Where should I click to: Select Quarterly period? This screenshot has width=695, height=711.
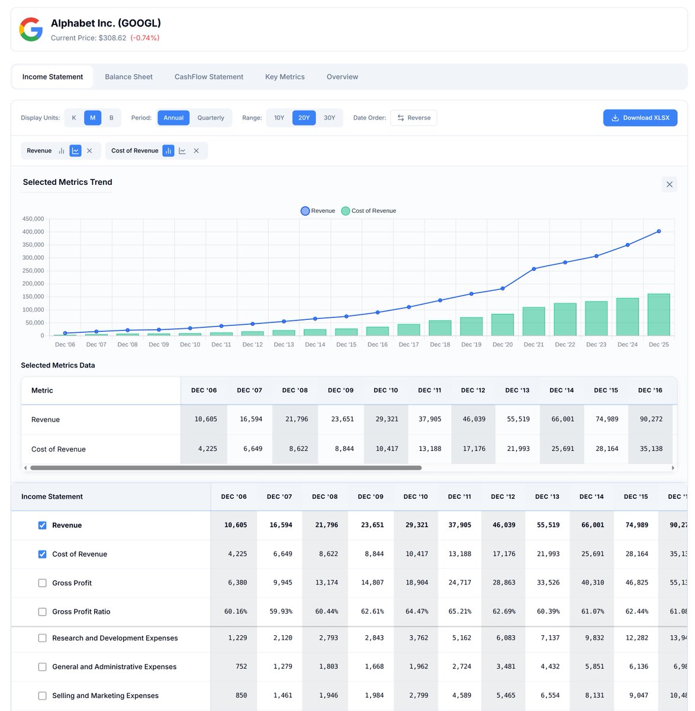(211, 118)
